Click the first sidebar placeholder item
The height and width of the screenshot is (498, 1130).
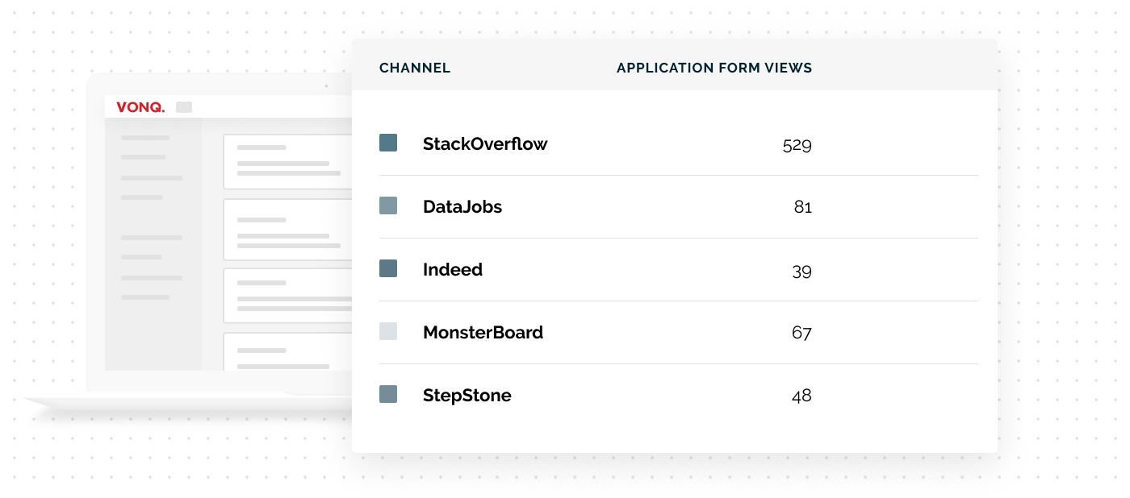click(x=145, y=138)
